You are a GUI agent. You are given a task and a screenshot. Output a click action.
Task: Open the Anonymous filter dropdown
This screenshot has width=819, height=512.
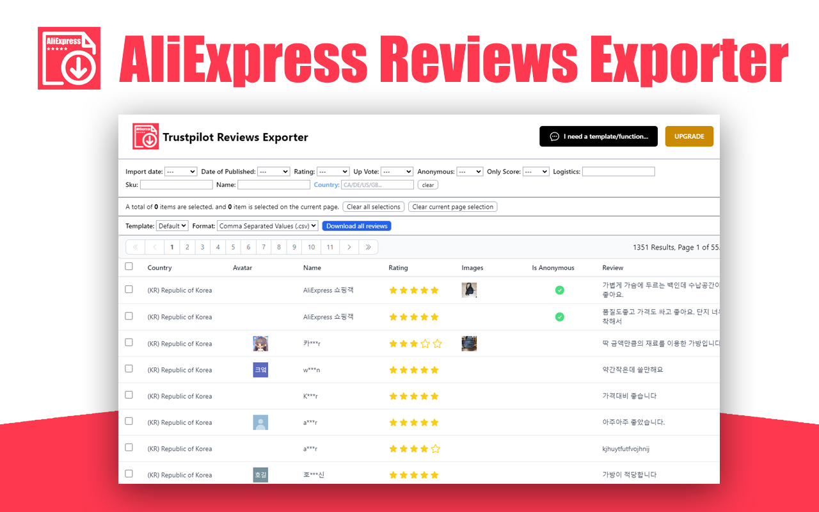coord(470,172)
